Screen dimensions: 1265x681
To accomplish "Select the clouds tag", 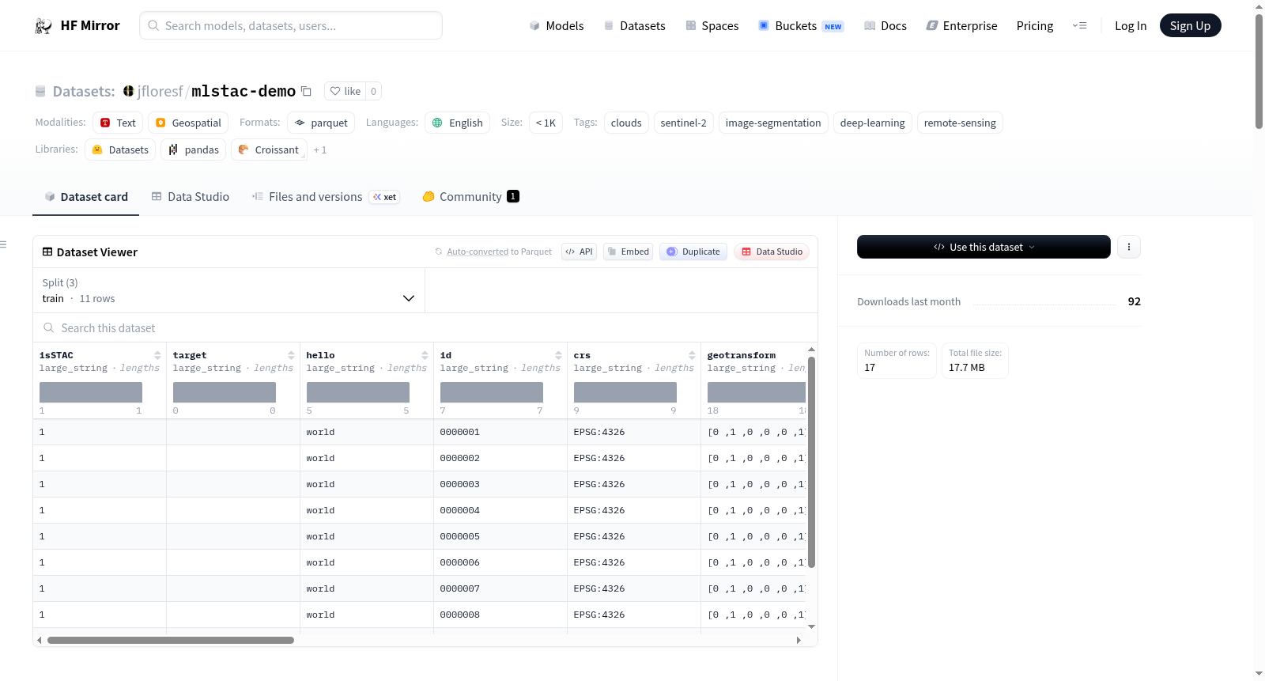I will 626,123.
